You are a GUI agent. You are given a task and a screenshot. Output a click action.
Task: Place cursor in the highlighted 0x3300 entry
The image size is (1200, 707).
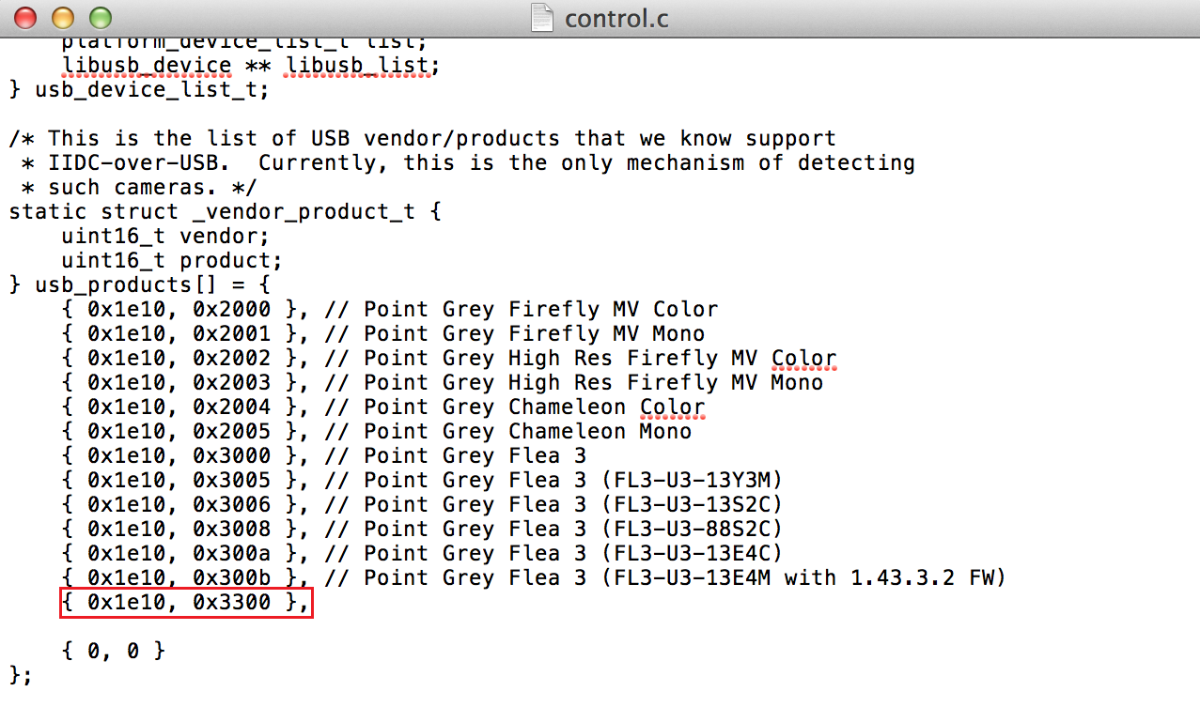click(x=185, y=603)
